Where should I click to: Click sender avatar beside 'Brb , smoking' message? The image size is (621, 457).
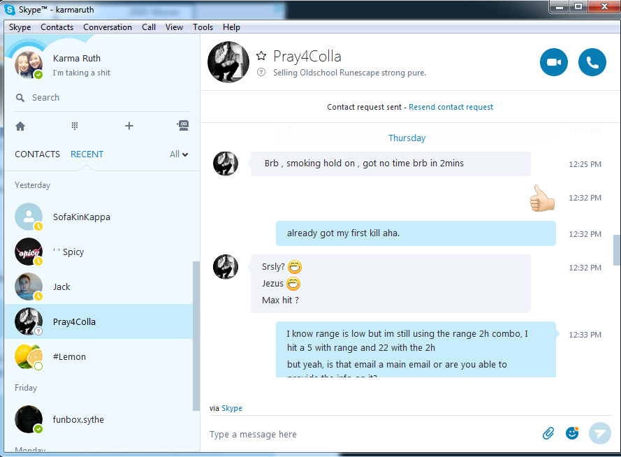tap(226, 164)
